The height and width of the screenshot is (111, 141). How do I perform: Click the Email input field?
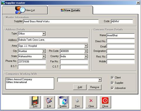[x=121, y=46]
